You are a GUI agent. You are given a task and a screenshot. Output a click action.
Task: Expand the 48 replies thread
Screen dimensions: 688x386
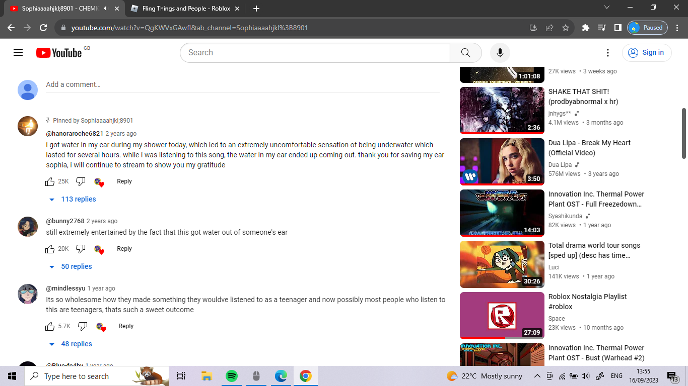point(71,344)
